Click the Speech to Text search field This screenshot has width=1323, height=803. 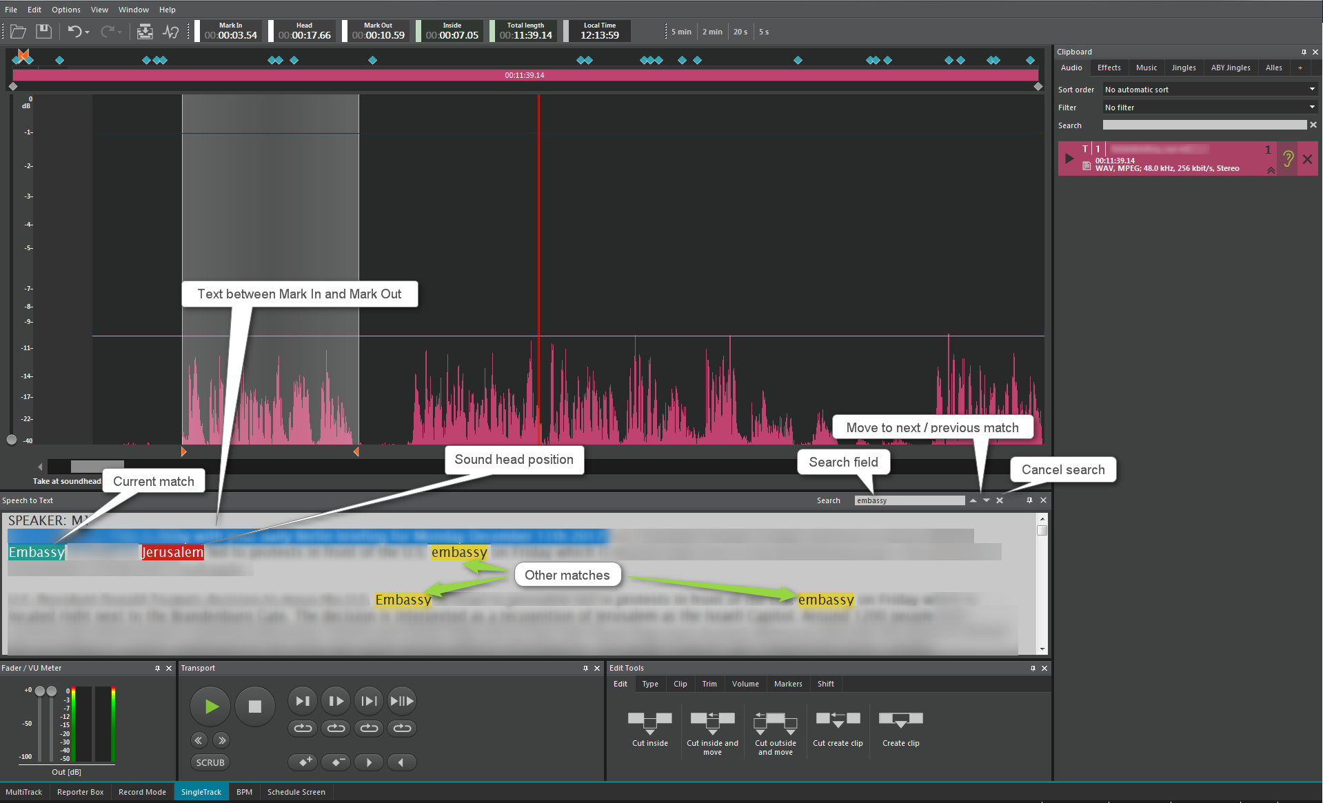[x=909, y=500]
